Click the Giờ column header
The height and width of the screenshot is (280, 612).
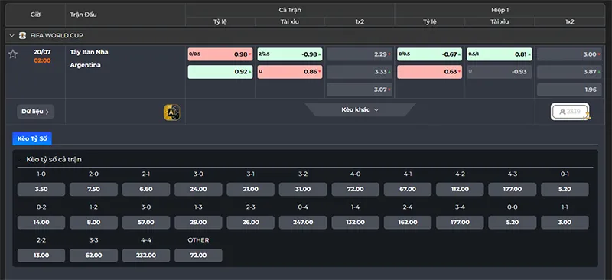pos(35,15)
